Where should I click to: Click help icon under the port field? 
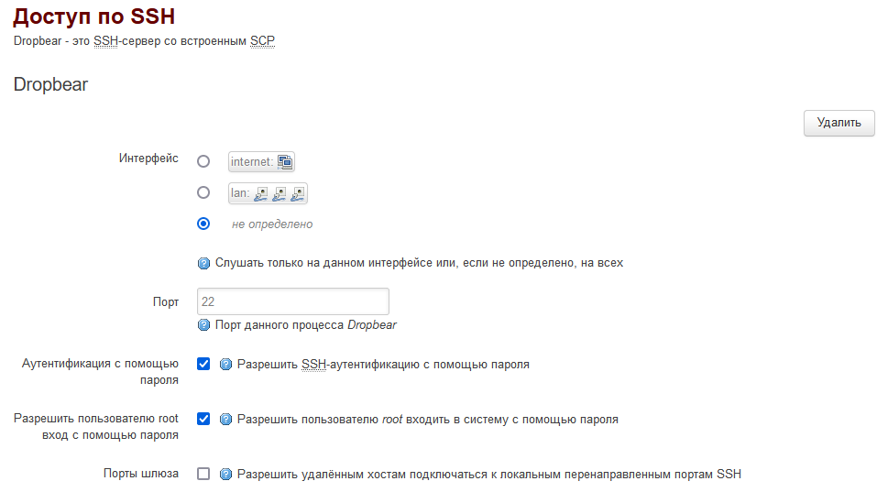[x=204, y=325]
